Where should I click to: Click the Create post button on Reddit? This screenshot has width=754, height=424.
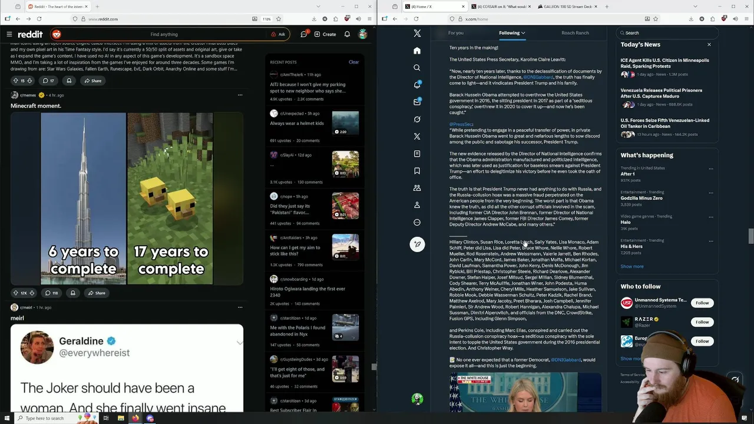click(x=325, y=34)
